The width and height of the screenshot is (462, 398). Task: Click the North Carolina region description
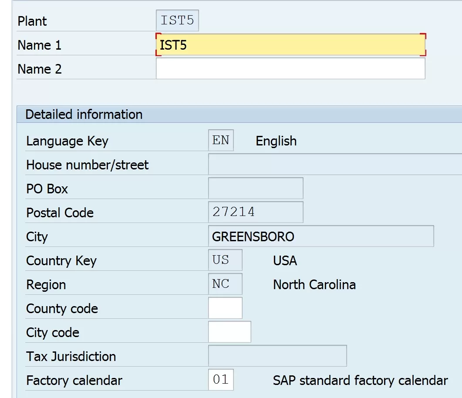[x=314, y=285]
